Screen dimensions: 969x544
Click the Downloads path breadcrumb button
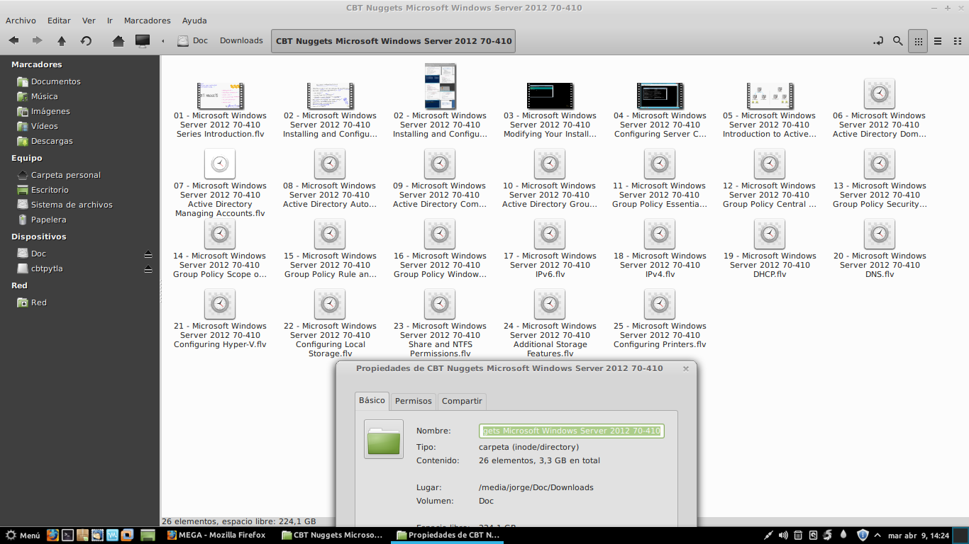(241, 41)
